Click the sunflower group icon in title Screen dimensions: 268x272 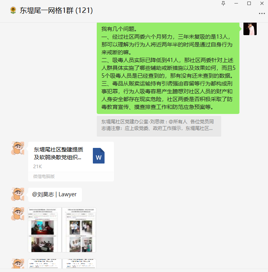(13, 11)
